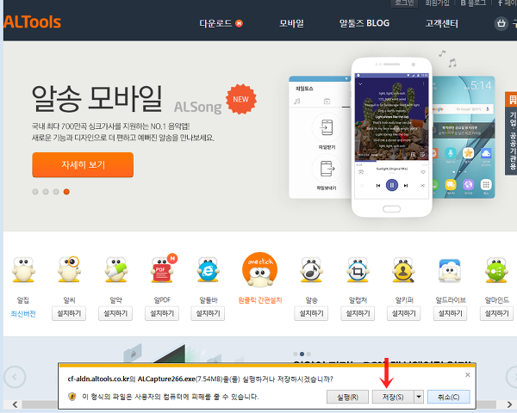Click the 알약 pill egg icon
This screenshot has height=413, width=517.
[x=115, y=270]
